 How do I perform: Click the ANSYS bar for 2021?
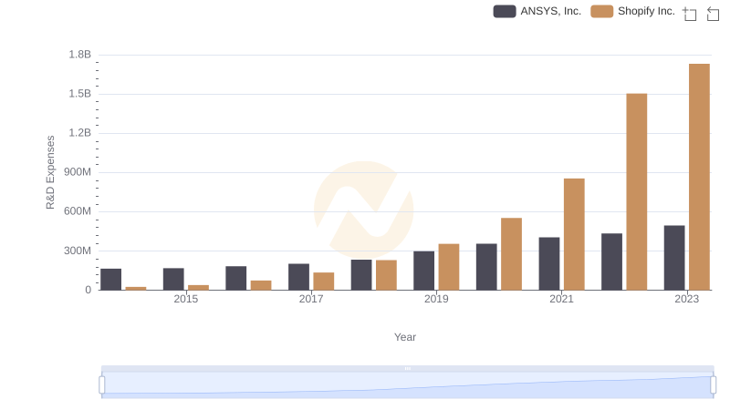tap(549, 264)
